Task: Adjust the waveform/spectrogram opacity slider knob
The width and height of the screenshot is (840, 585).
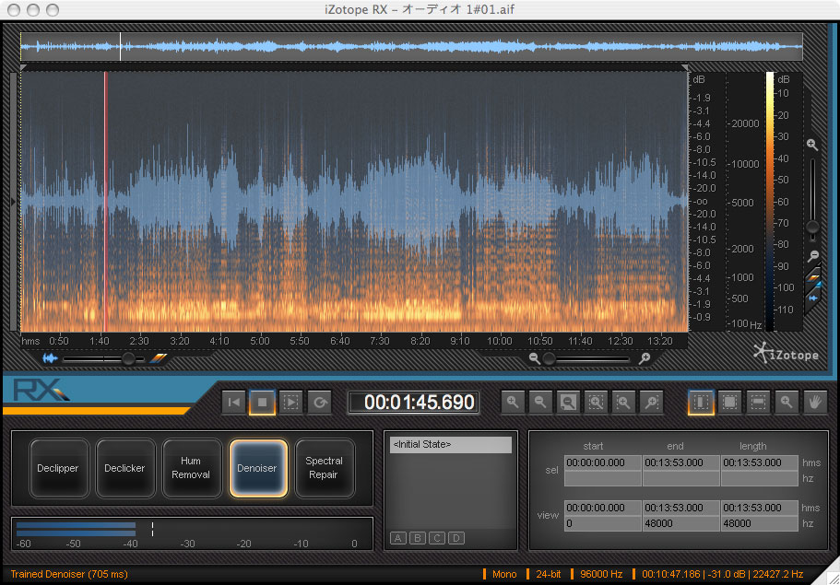Action: 128,358
